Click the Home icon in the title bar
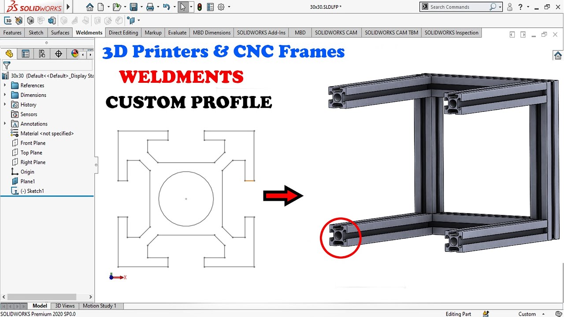This screenshot has width=564, height=317. [x=90, y=7]
